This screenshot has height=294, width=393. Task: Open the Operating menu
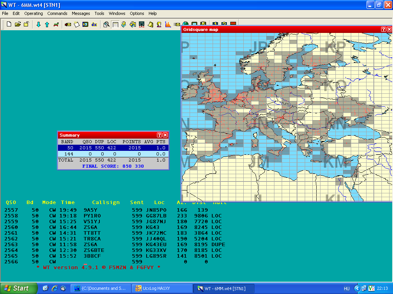pos(34,13)
